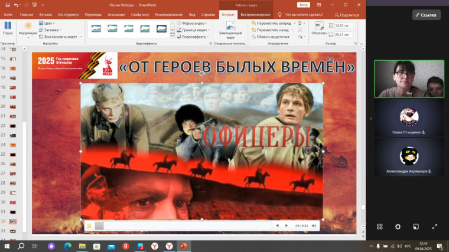Switch to the Слайд-шоу tab
This screenshot has height=252, width=449.
click(140, 15)
